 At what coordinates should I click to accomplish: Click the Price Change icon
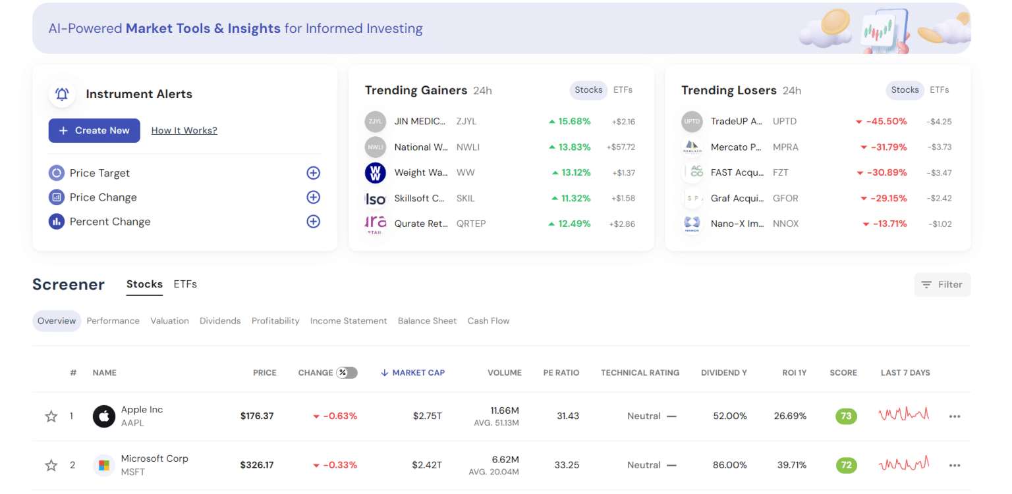(57, 197)
